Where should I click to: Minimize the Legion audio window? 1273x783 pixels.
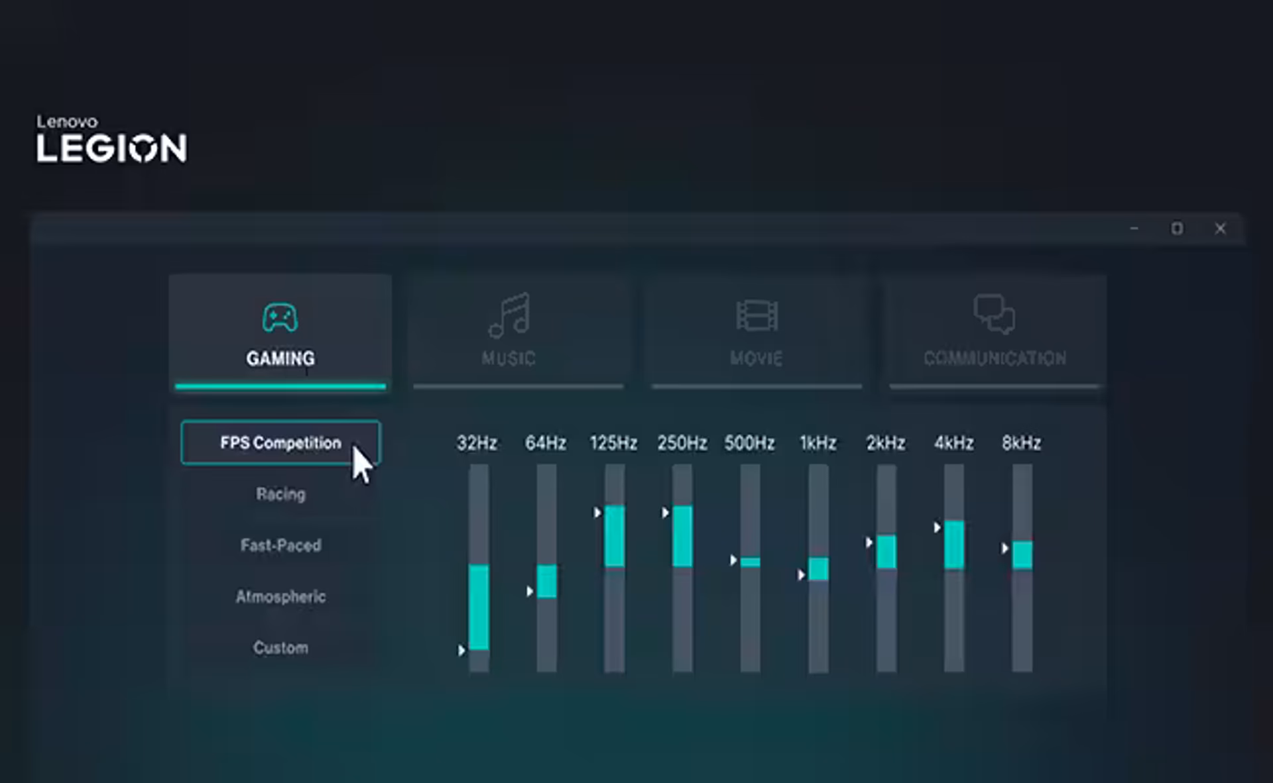[1134, 229]
